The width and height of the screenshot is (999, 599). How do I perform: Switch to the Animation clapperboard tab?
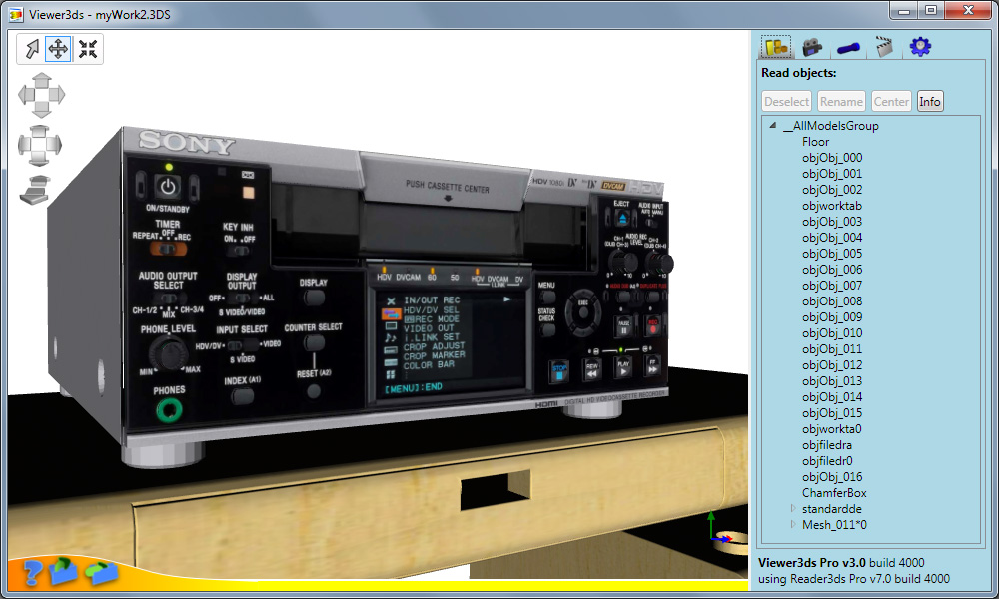point(884,47)
